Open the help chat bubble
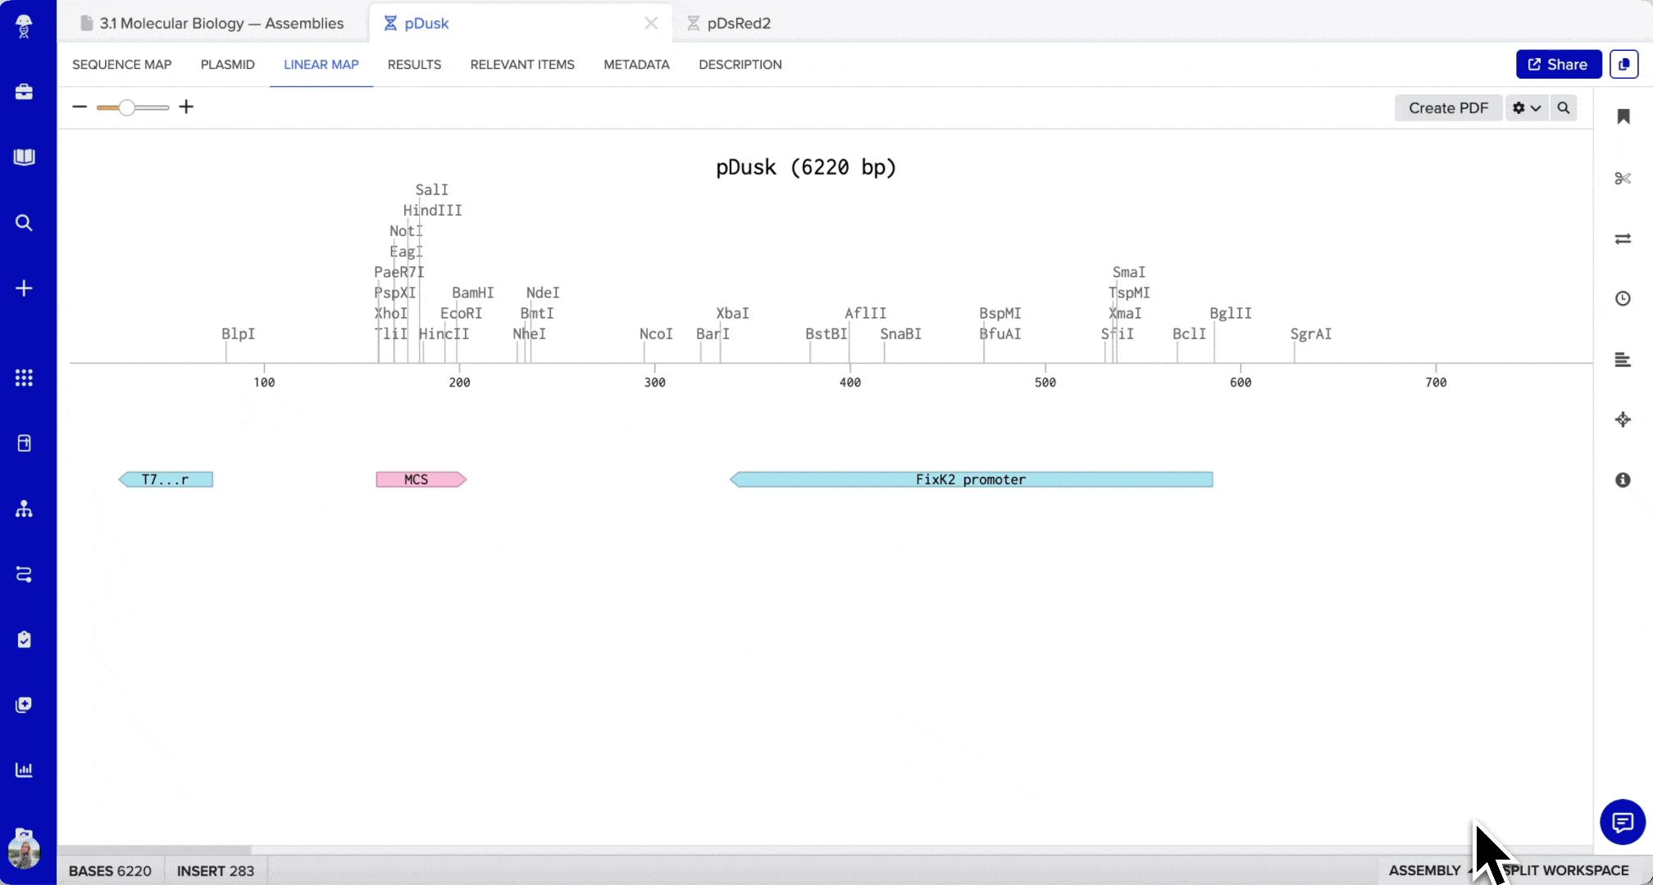Image resolution: width=1653 pixels, height=885 pixels. [1622, 822]
